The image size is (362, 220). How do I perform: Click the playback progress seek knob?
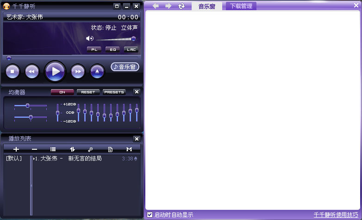pos(9,58)
